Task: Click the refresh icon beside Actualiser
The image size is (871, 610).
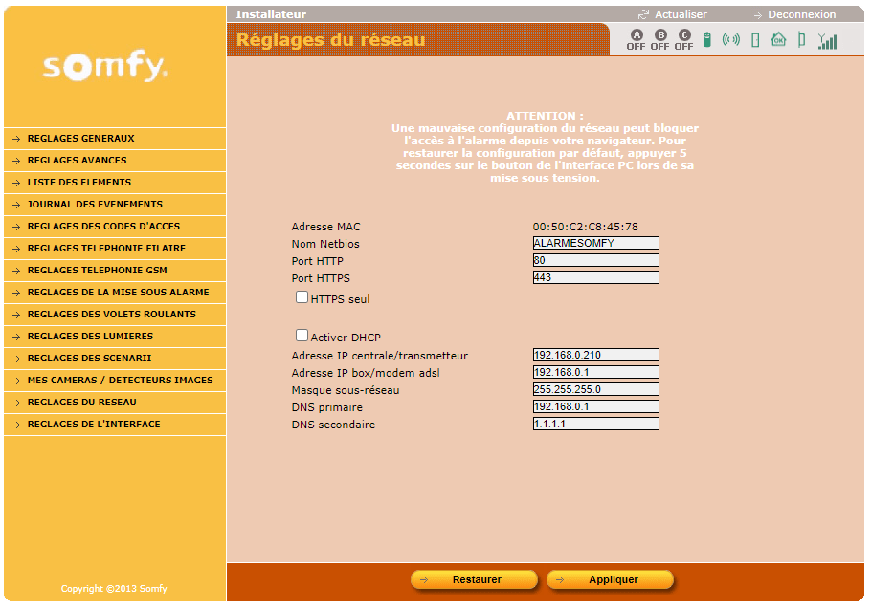Action: pos(643,14)
